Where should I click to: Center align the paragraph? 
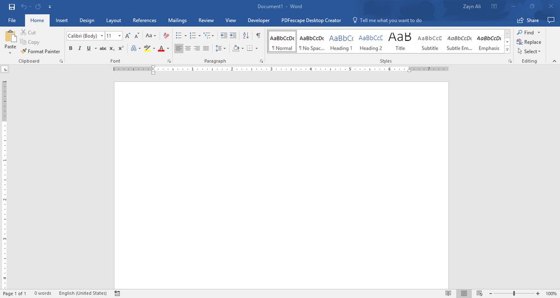click(x=188, y=48)
